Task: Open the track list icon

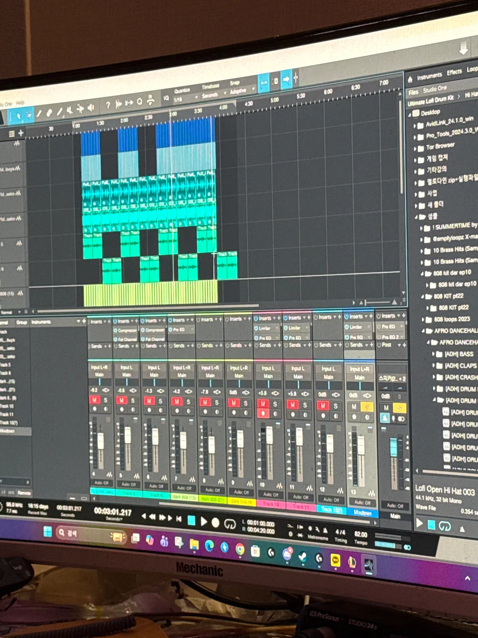Action: [12, 134]
